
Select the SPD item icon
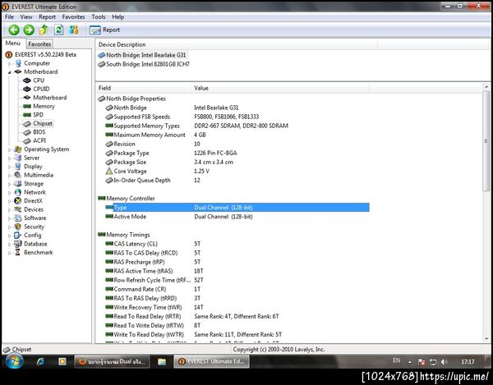click(27, 115)
